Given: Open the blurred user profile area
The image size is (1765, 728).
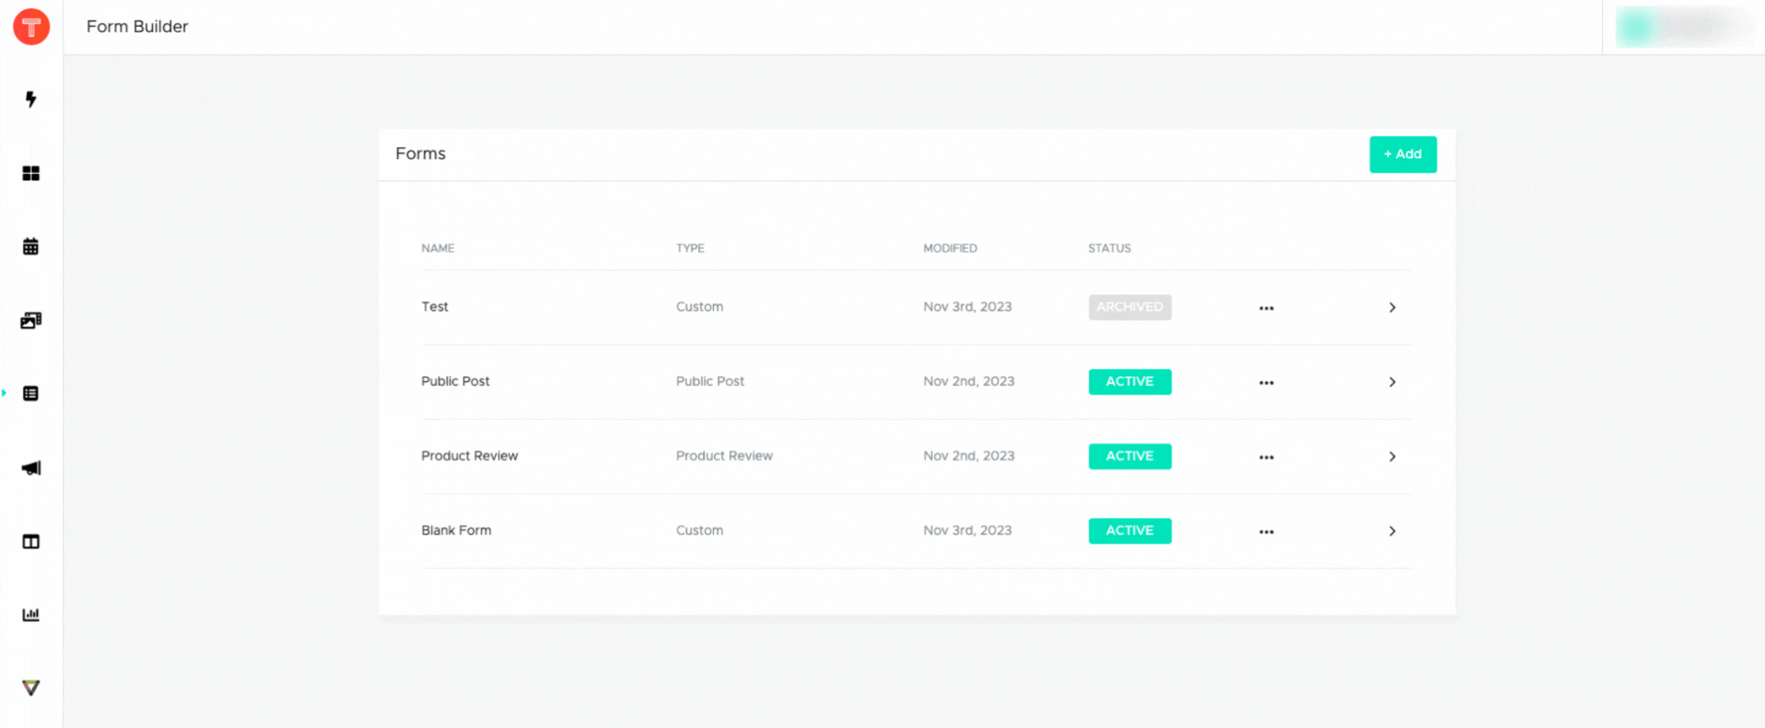Looking at the screenshot, I should pos(1683,27).
